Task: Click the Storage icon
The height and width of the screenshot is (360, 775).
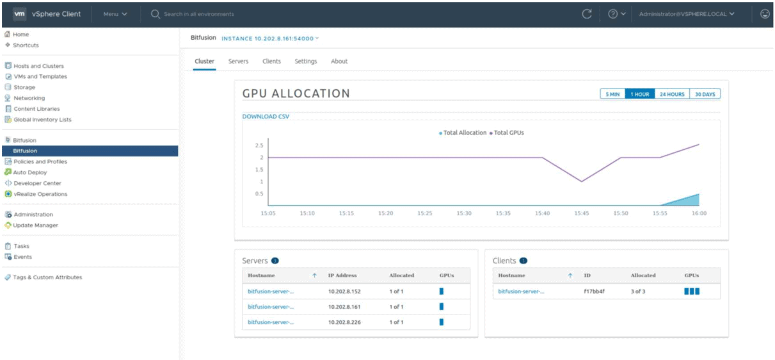Action: point(8,87)
